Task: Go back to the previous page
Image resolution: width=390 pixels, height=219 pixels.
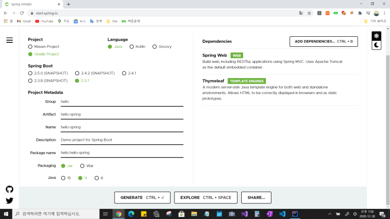Action: [x=6, y=13]
